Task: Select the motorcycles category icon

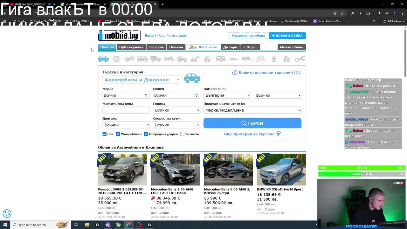Action: 169,59
